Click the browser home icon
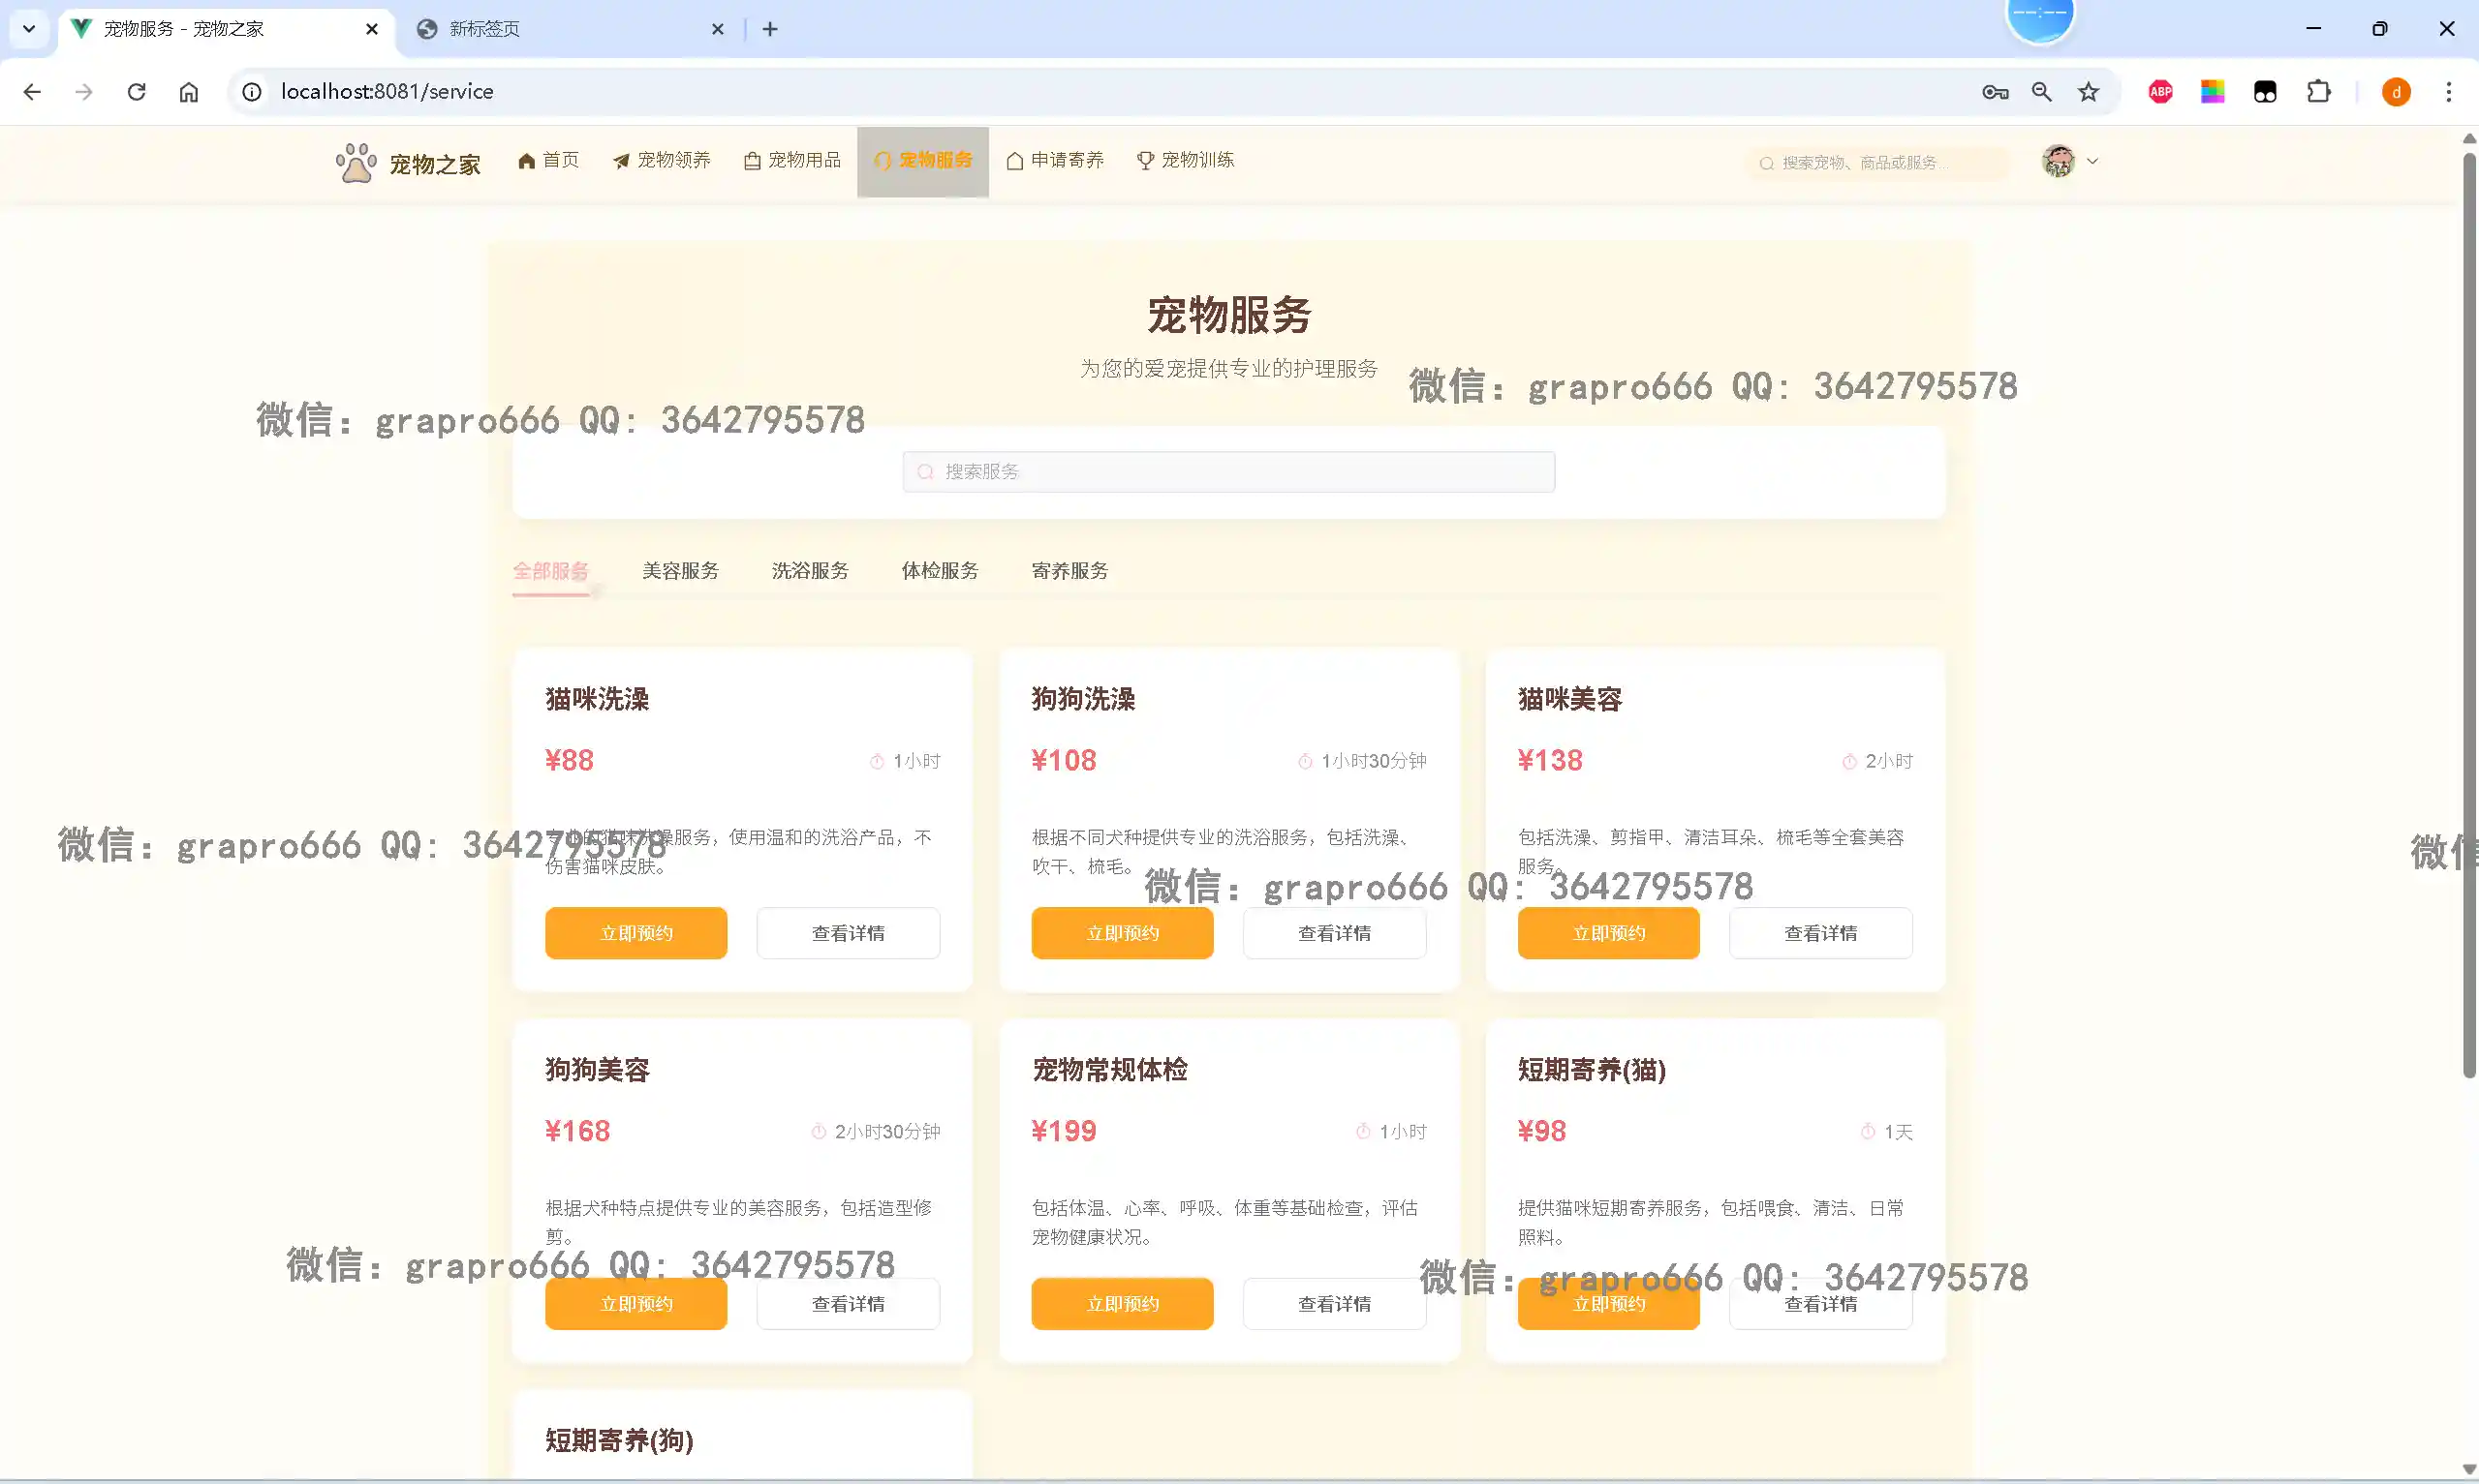This screenshot has height=1484, width=2479. click(x=189, y=92)
